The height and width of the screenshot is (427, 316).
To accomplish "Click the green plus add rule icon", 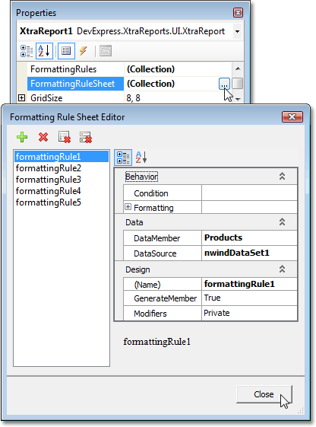I will coord(22,137).
